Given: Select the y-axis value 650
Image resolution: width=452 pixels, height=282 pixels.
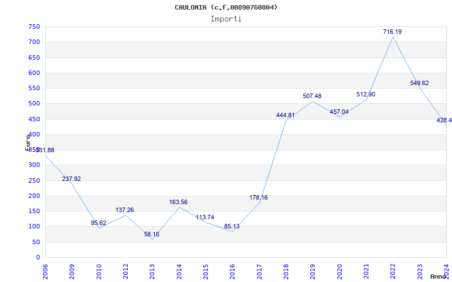Looking at the screenshot, I should 34,58.
